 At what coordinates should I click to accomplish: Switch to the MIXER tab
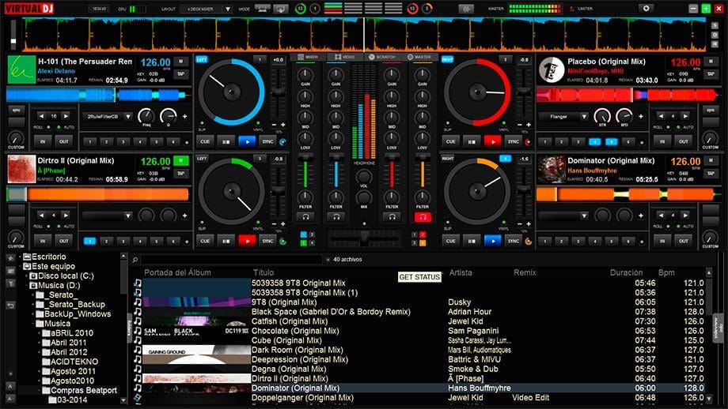[308, 57]
